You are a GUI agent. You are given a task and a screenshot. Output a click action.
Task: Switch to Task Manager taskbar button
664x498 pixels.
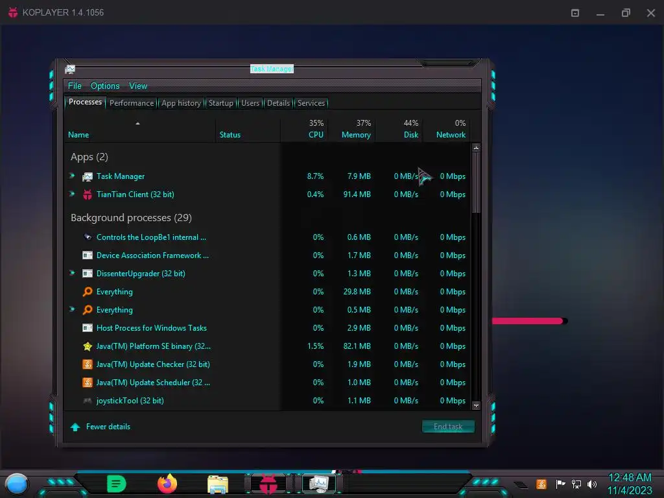point(319,484)
